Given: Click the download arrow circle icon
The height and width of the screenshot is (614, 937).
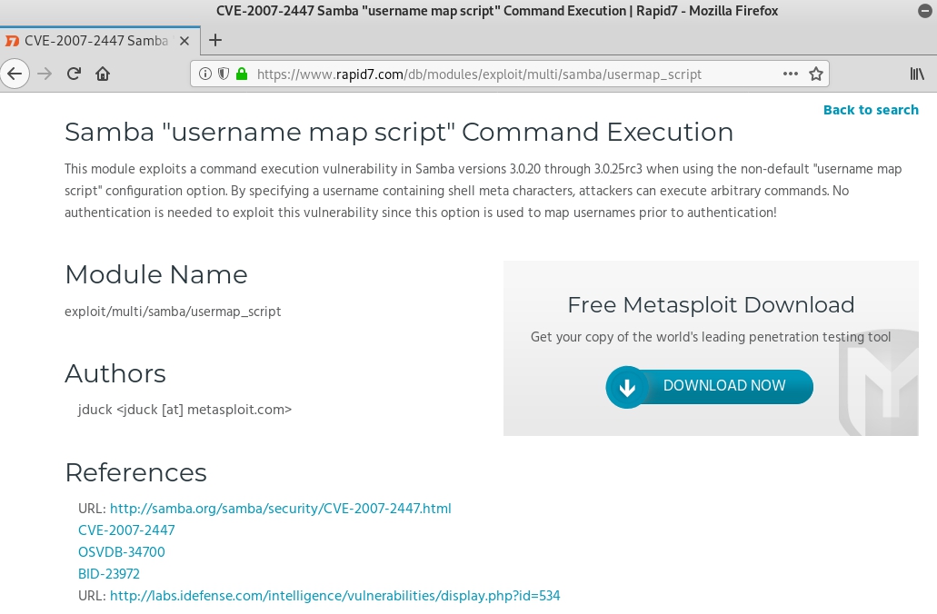Looking at the screenshot, I should pos(627,388).
